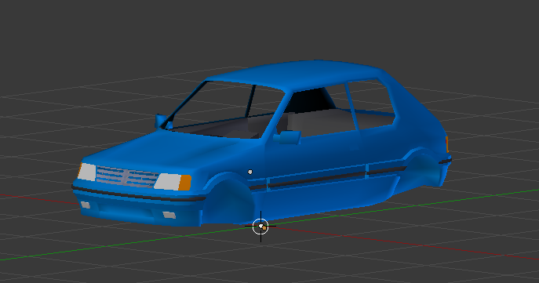
Task: Click the black side trim strip on door
Action: [316, 180]
